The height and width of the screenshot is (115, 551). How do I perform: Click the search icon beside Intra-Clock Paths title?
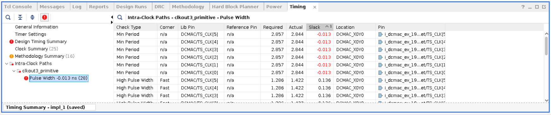(120, 17)
